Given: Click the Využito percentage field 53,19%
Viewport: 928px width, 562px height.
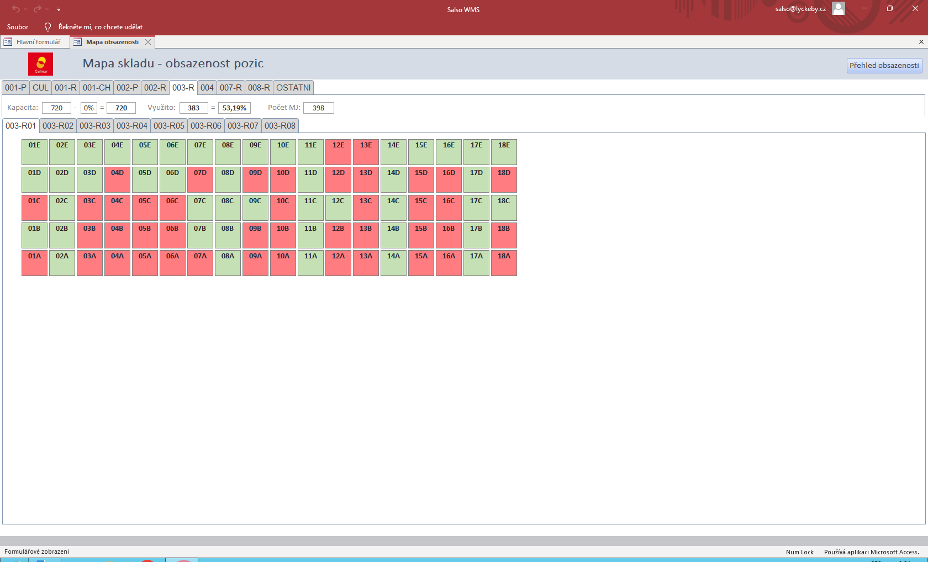Looking at the screenshot, I should 234,108.
